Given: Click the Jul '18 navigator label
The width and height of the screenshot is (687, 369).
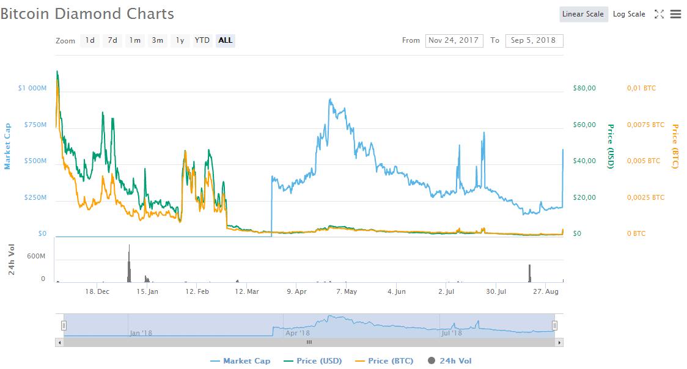Looking at the screenshot, I should pos(451,333).
